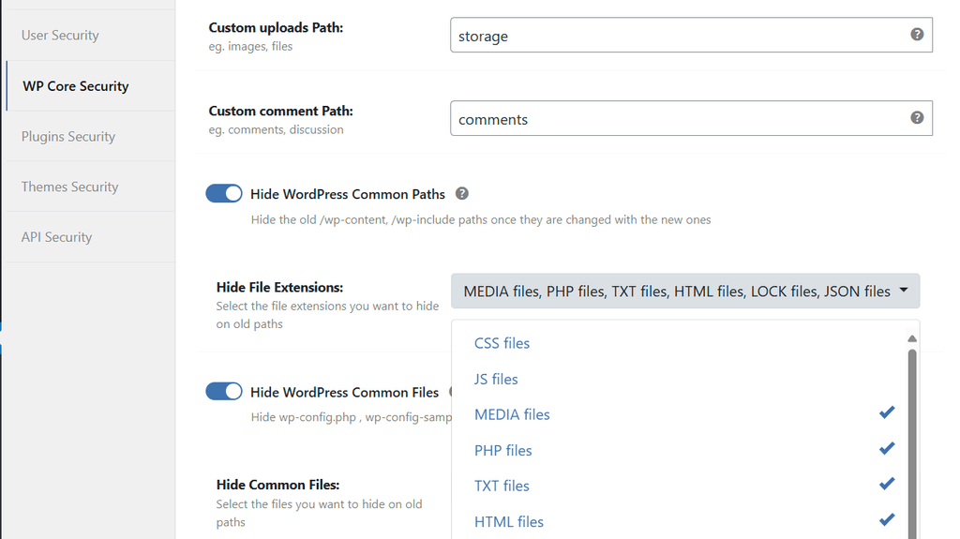
Task: Click the dropdown list scroll-up arrow
Action: pos(911,338)
